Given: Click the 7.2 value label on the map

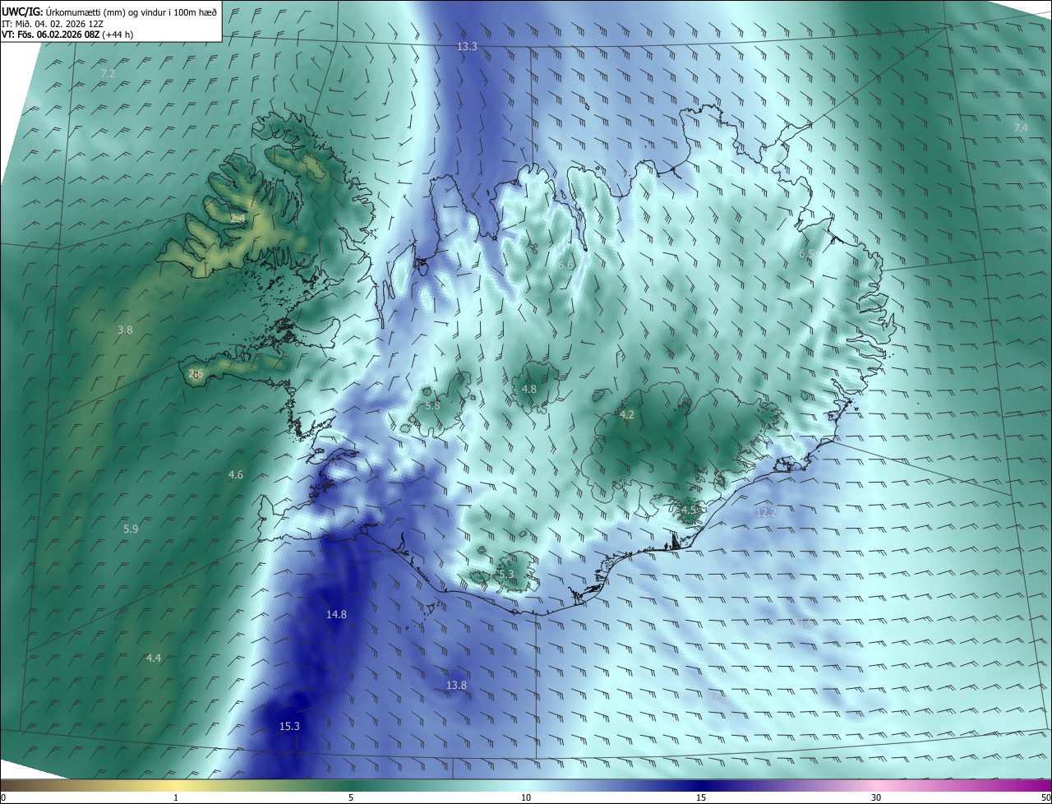Looking at the screenshot, I should click(x=107, y=74).
